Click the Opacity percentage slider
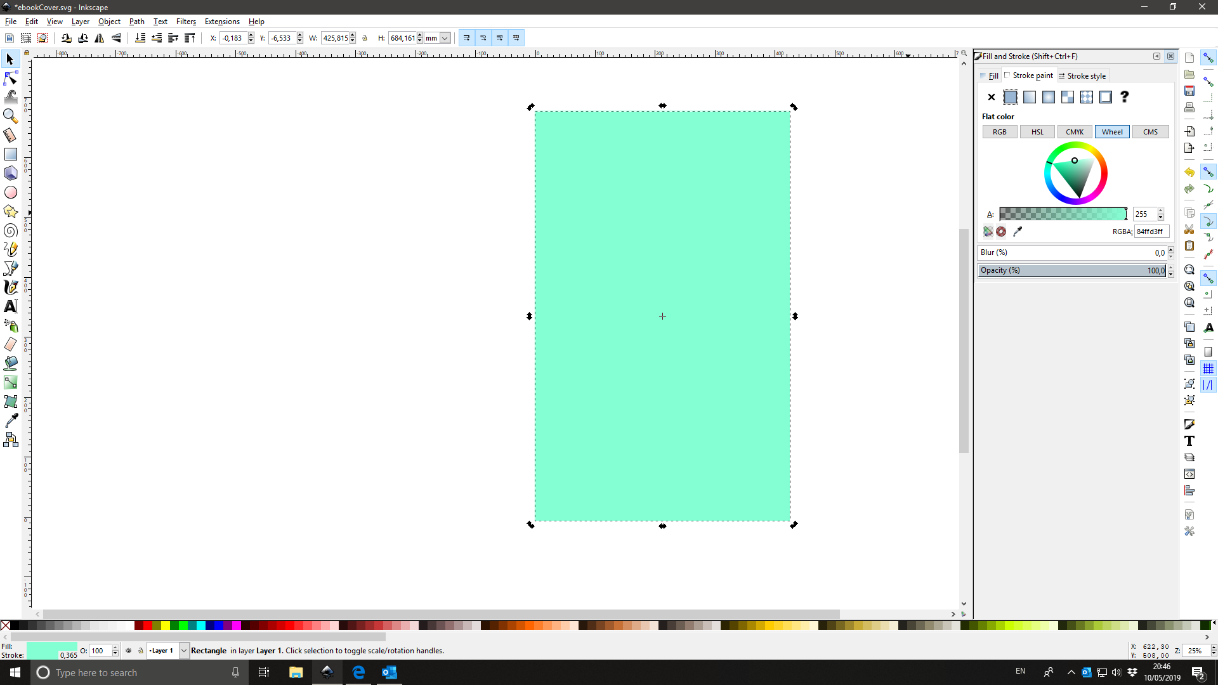Image resolution: width=1218 pixels, height=685 pixels. [x=1072, y=270]
